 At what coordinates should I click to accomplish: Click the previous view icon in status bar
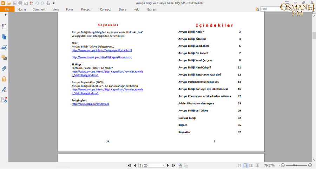(x=180, y=165)
